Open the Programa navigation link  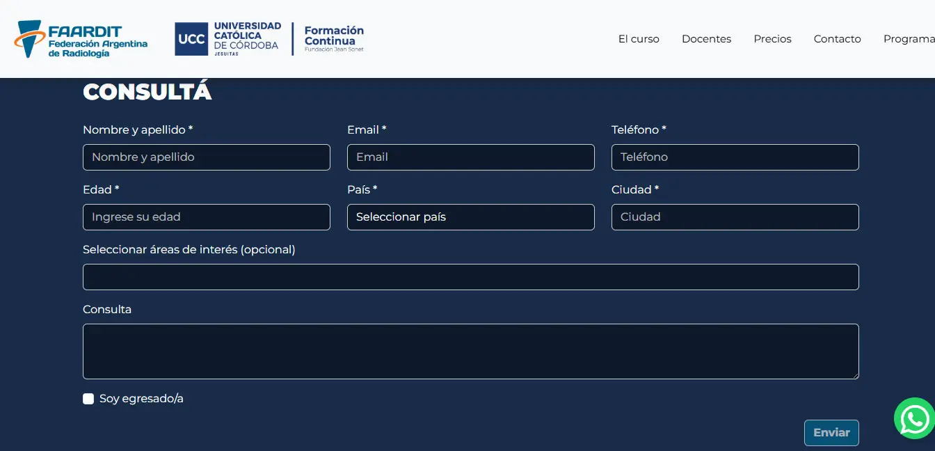coord(909,39)
